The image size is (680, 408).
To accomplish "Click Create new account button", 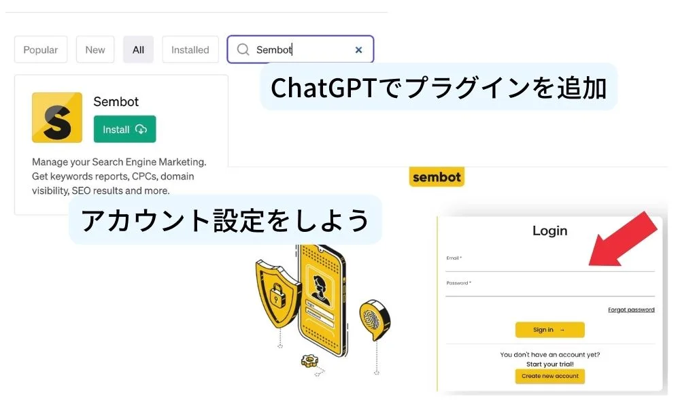I will pos(550,376).
